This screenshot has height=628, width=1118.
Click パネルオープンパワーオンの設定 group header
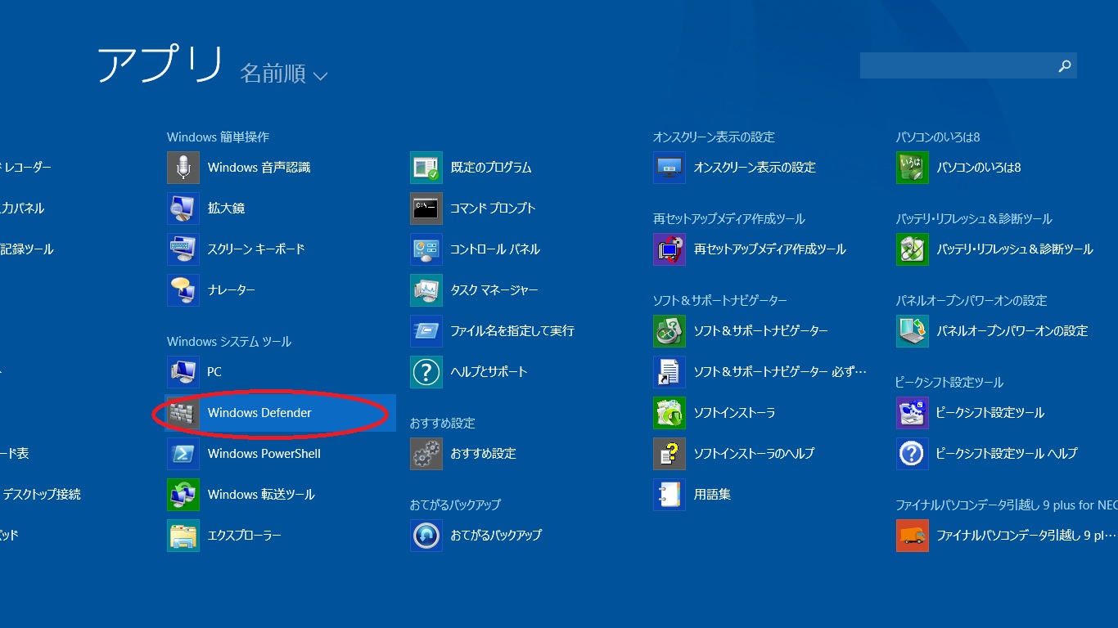[971, 300]
